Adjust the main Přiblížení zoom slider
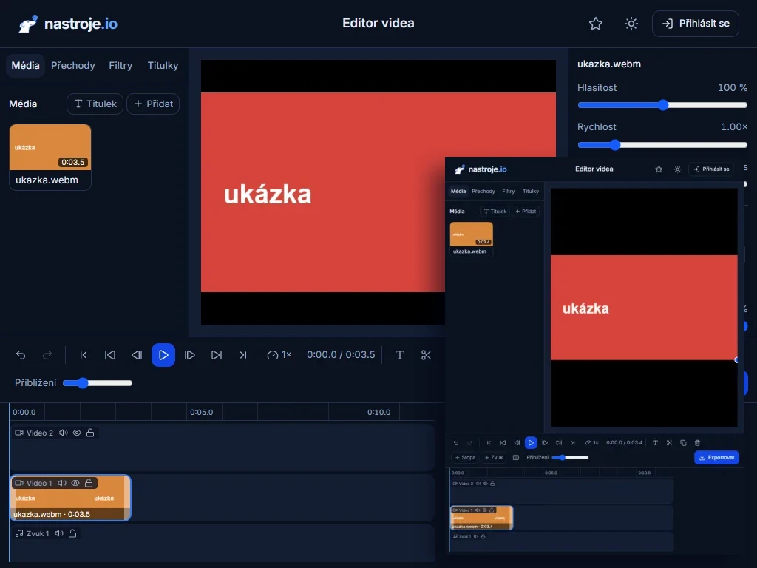 (x=98, y=383)
